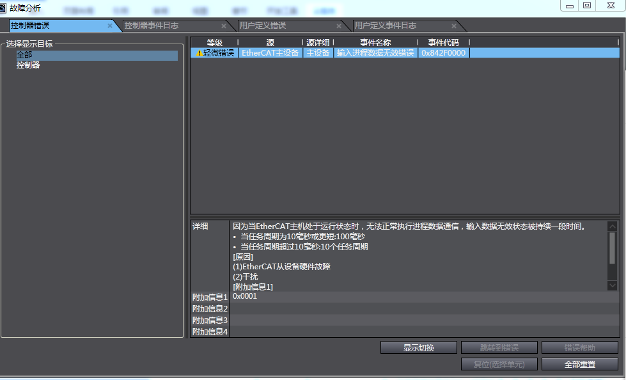This screenshot has width=626, height=380.
Task: Sort by the 事件代码 column header
Action: tap(443, 42)
